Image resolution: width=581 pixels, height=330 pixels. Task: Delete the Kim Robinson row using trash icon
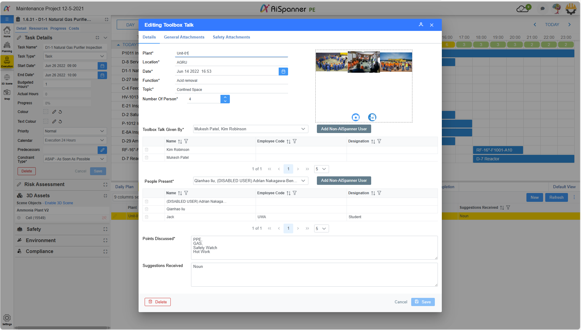(147, 150)
